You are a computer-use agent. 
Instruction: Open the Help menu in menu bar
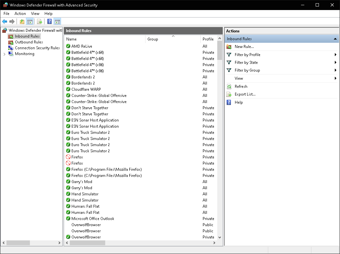[48, 13]
